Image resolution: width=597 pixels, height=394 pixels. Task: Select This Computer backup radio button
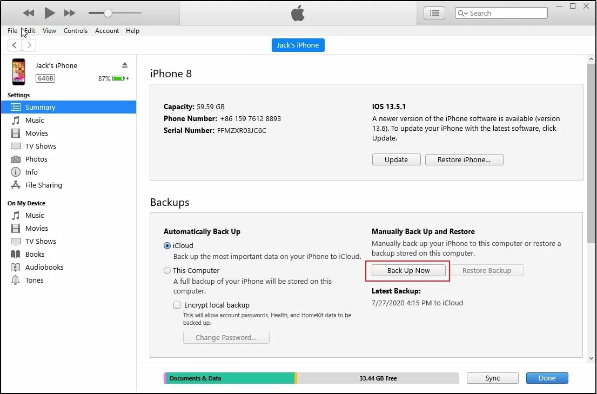[x=167, y=271]
